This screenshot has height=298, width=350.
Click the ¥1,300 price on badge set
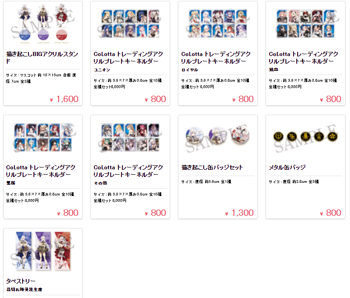239,213
